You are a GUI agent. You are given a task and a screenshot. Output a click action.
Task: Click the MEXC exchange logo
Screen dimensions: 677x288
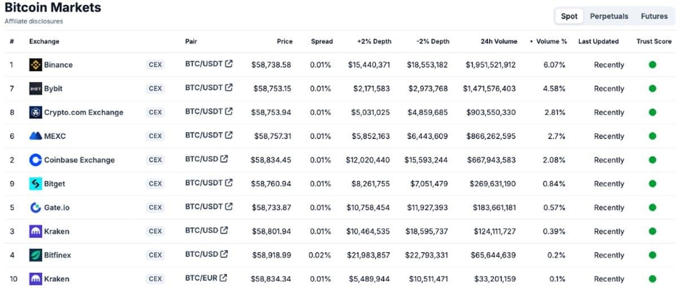tap(36, 136)
